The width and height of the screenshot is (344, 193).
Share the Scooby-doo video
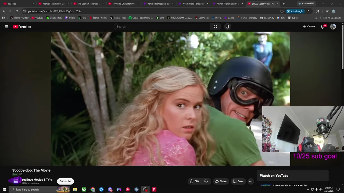220,181
